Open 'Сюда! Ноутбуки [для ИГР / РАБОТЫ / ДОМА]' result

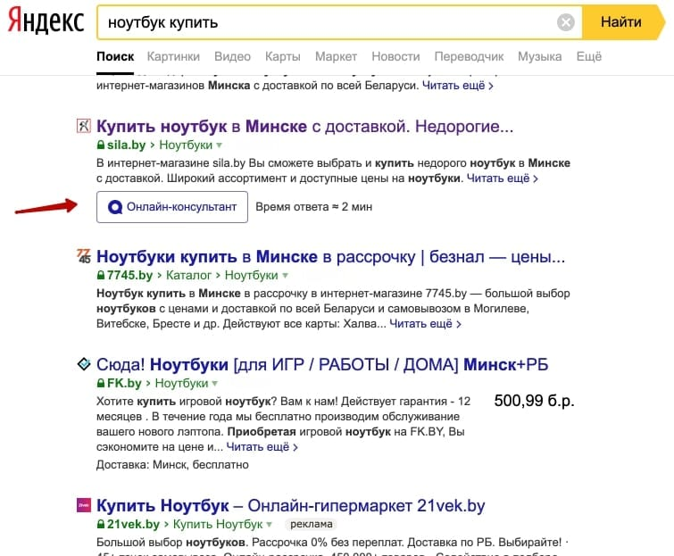(x=322, y=364)
